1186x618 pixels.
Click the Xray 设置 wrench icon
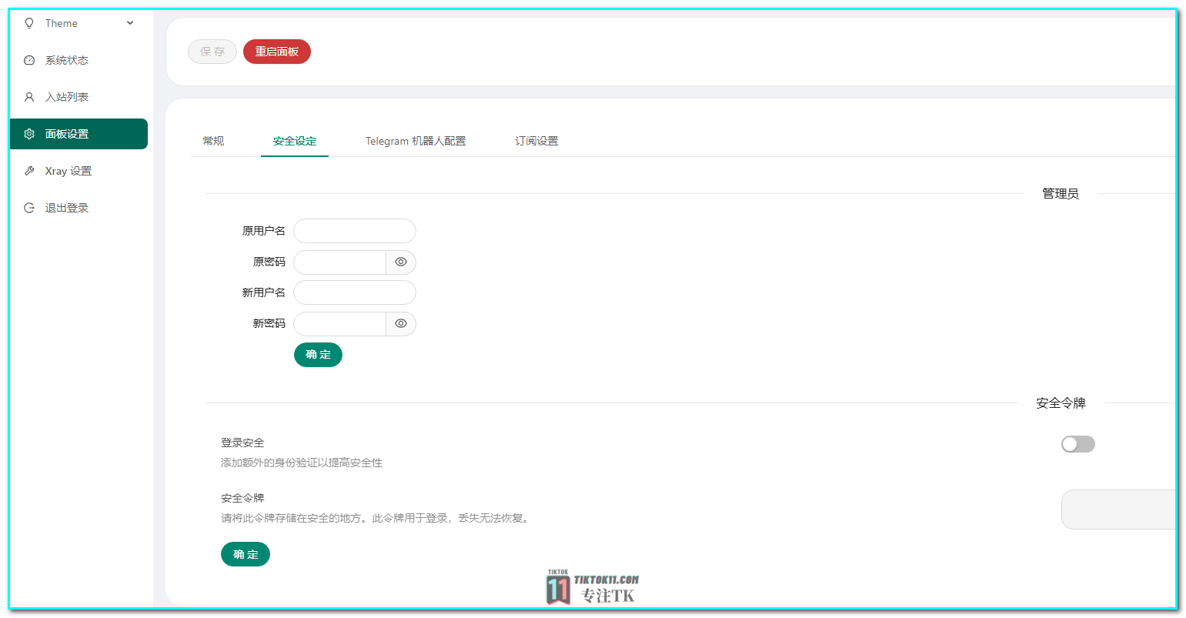pyautogui.click(x=29, y=171)
